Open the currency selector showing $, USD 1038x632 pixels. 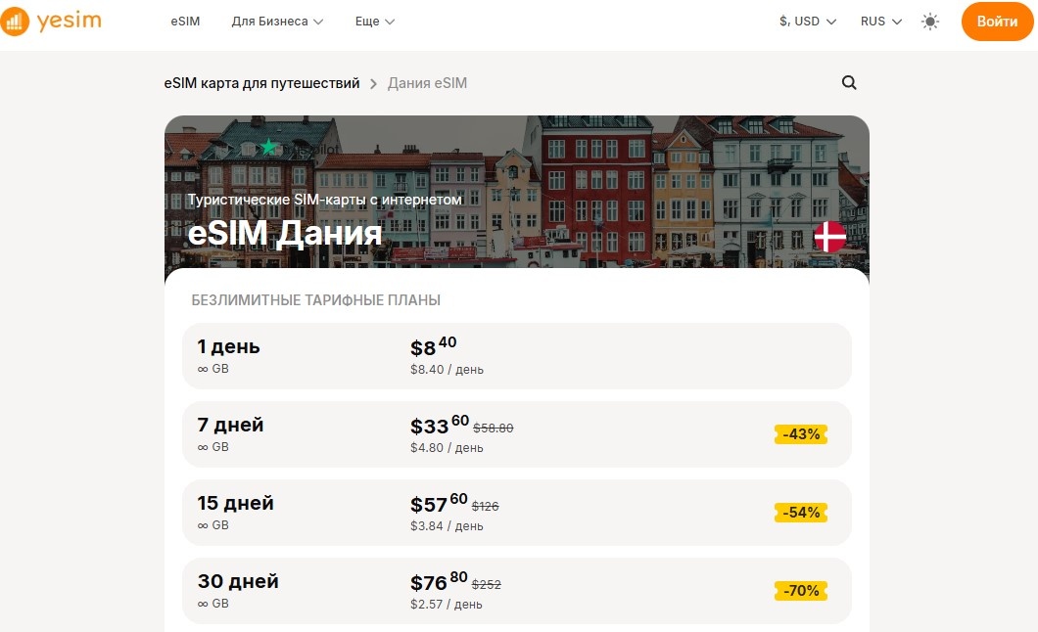tap(805, 20)
